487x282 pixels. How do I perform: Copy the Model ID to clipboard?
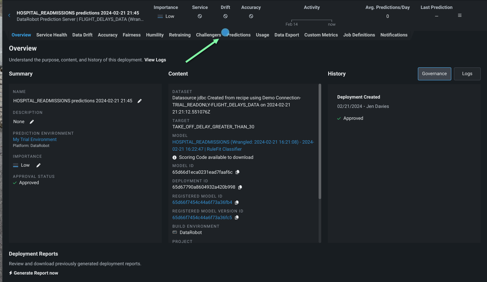(x=238, y=172)
